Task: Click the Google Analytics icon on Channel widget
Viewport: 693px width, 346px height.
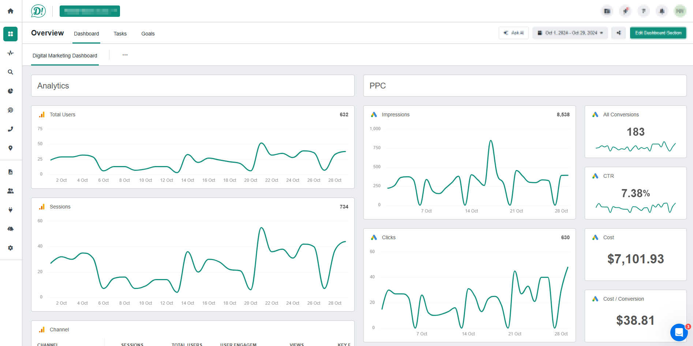Action: (42, 330)
